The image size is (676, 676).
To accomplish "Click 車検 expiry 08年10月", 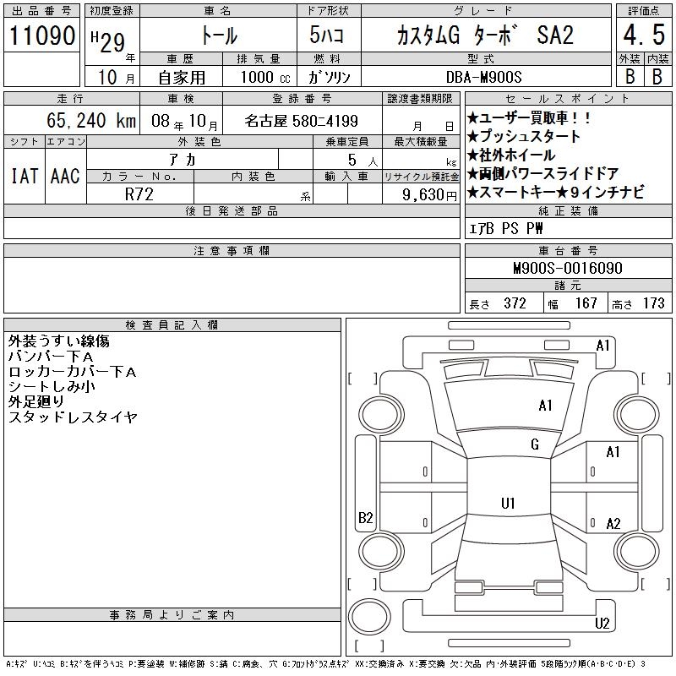I will pos(184,121).
